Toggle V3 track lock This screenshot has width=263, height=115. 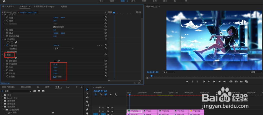coord(99,108)
